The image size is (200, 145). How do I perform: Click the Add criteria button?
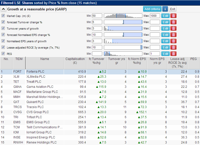pyautogui.click(x=152, y=9)
